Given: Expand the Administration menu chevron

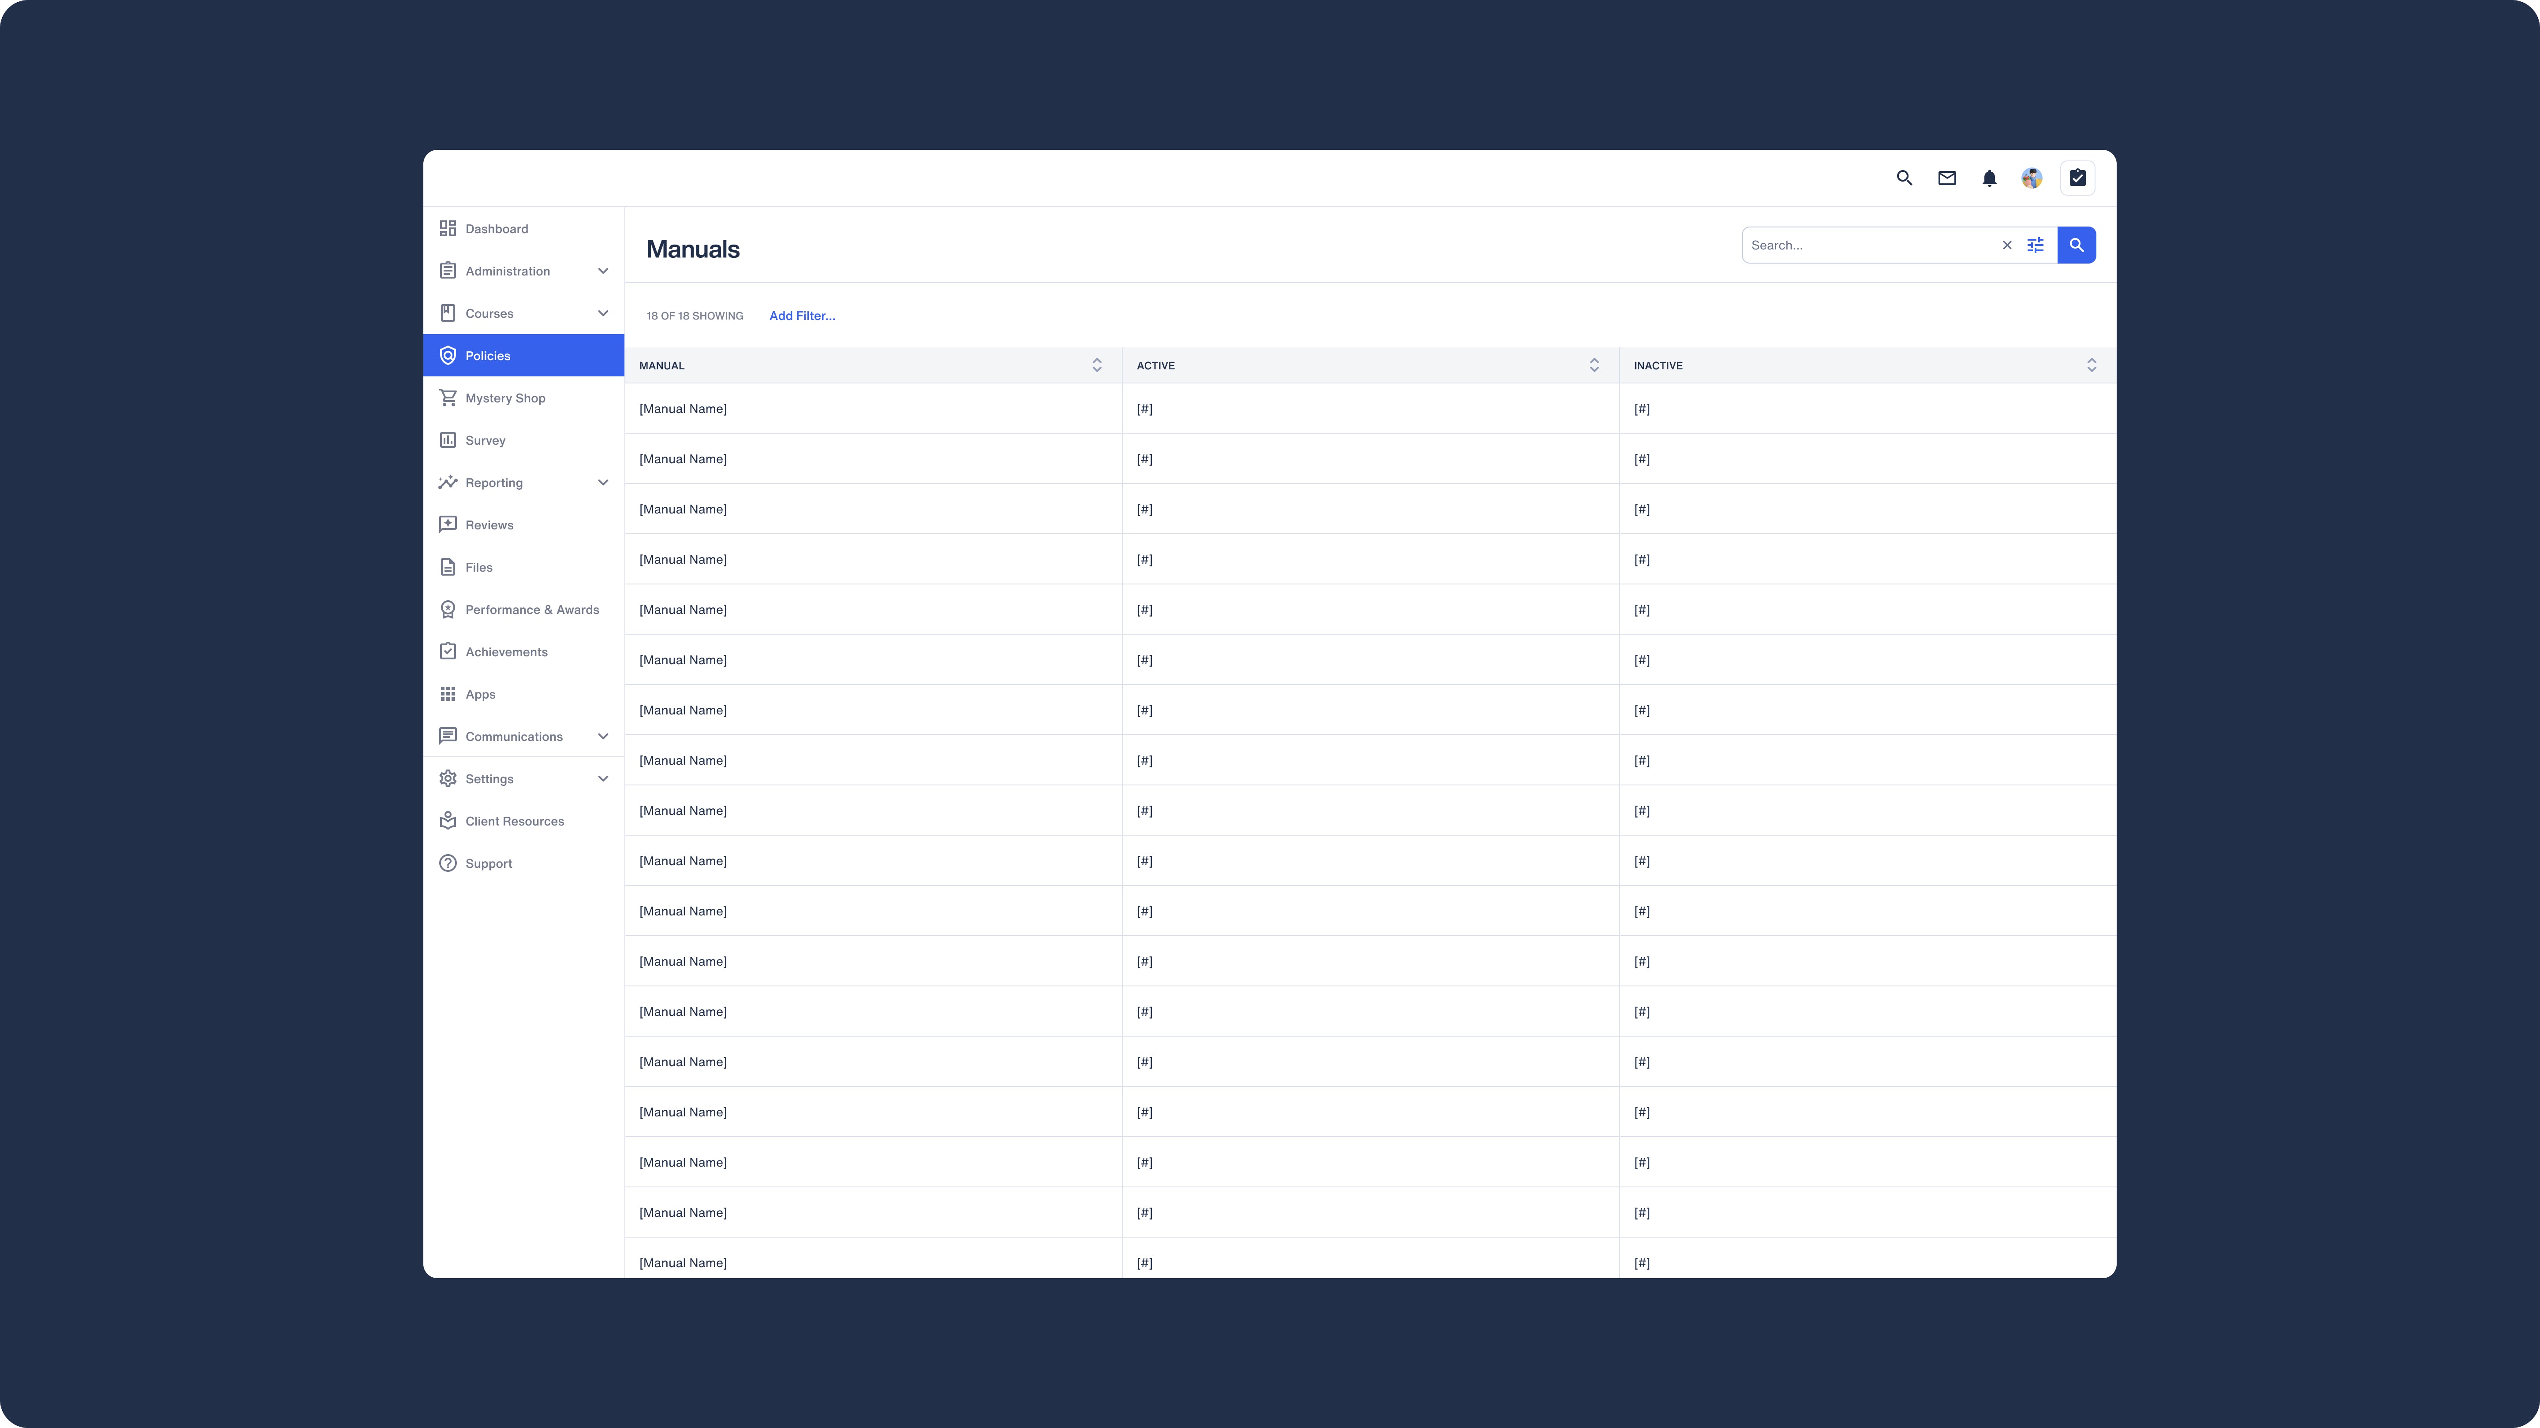Looking at the screenshot, I should click(602, 271).
